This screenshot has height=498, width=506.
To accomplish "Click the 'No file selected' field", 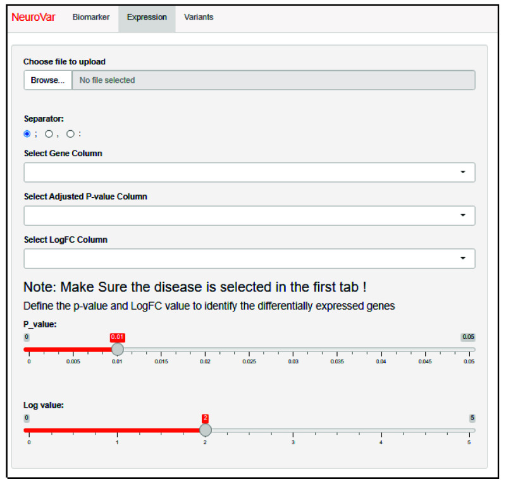I will coord(273,80).
